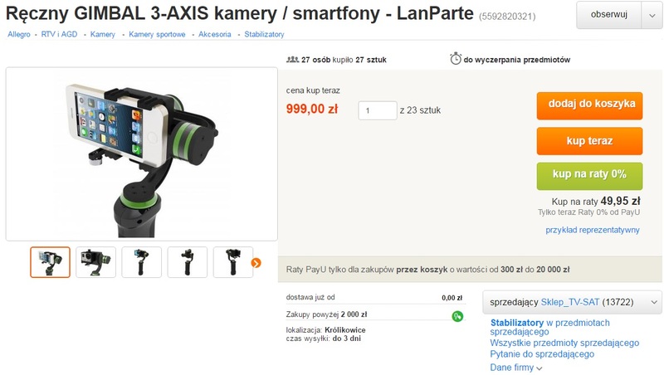Open 'przykład reprezentatywny' link
Screen dimensions: 664x375
point(593,230)
